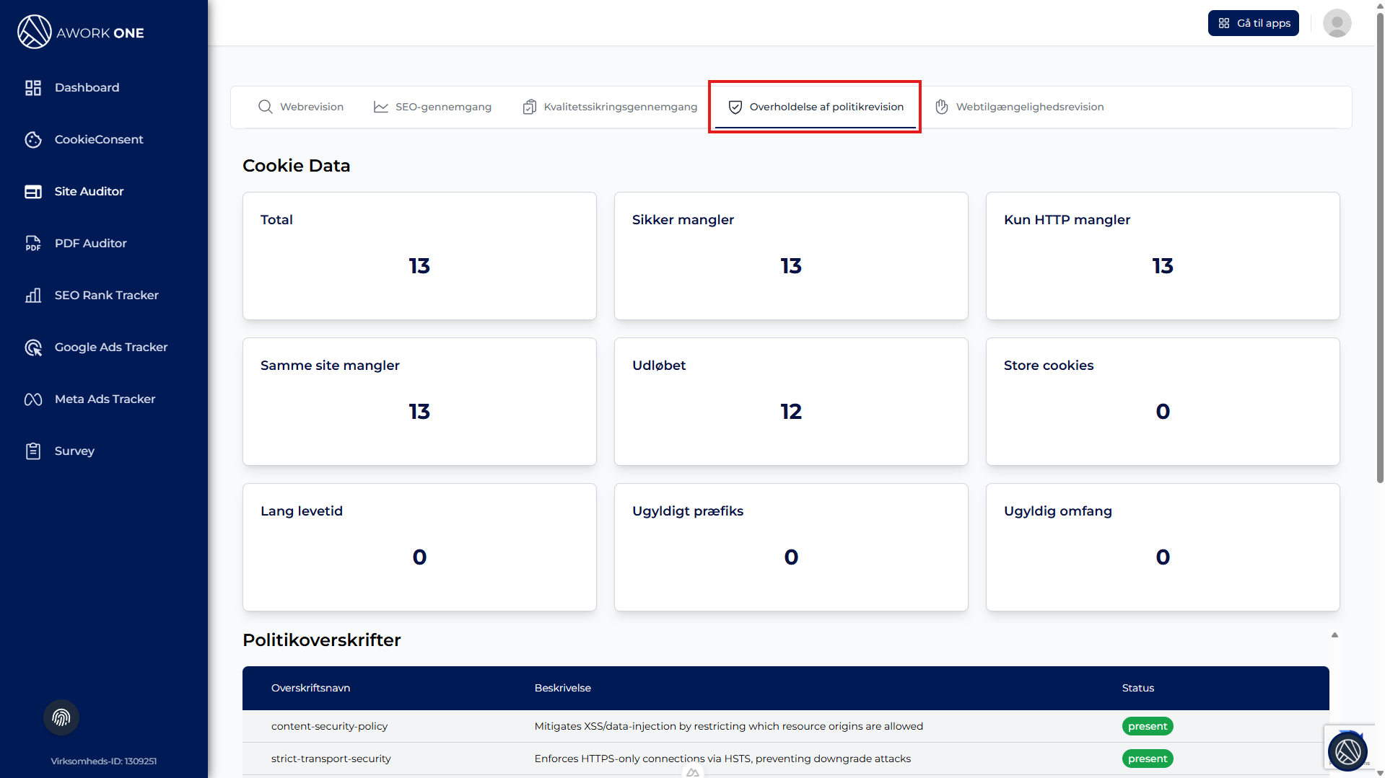Open SEO Rank Tracker
The image size is (1385, 778).
[x=106, y=295]
